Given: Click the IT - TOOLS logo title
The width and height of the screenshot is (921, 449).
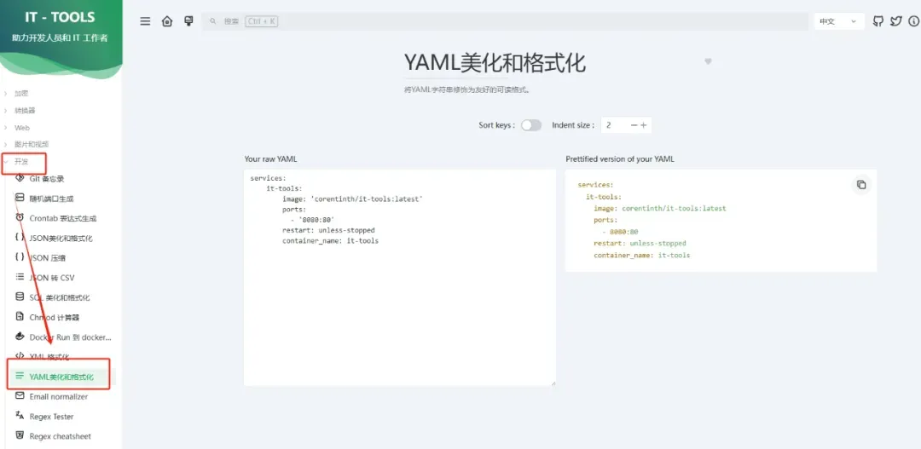Looking at the screenshot, I should point(60,18).
